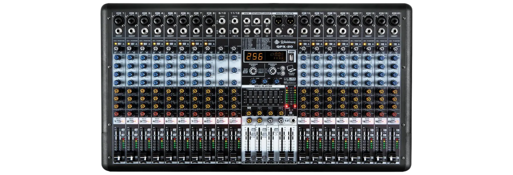Click the MIC 20 combo XLR input jack
The image size is (513, 175).
pos(394,21)
